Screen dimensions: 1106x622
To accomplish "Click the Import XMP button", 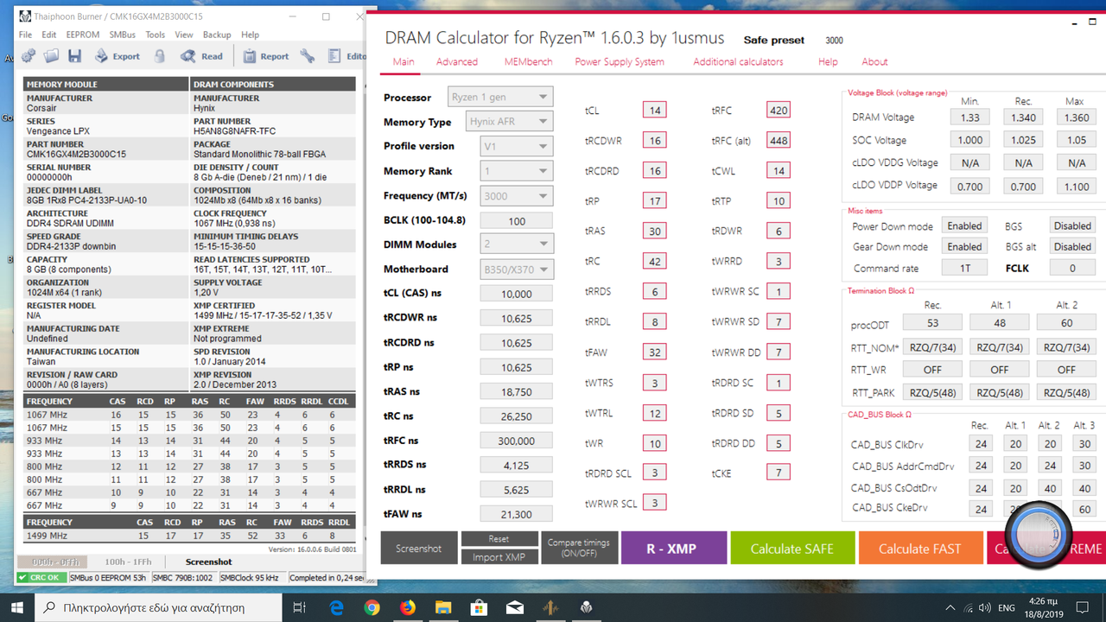I will (x=499, y=557).
